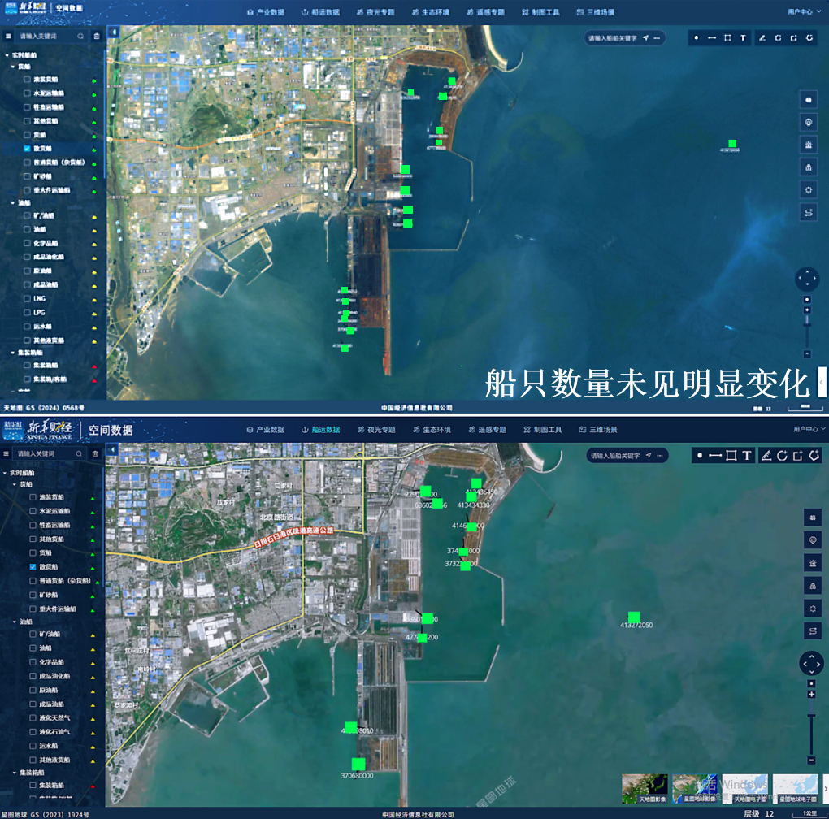Click the zoom-in plus button on lower map
829x819 pixels.
point(811,695)
